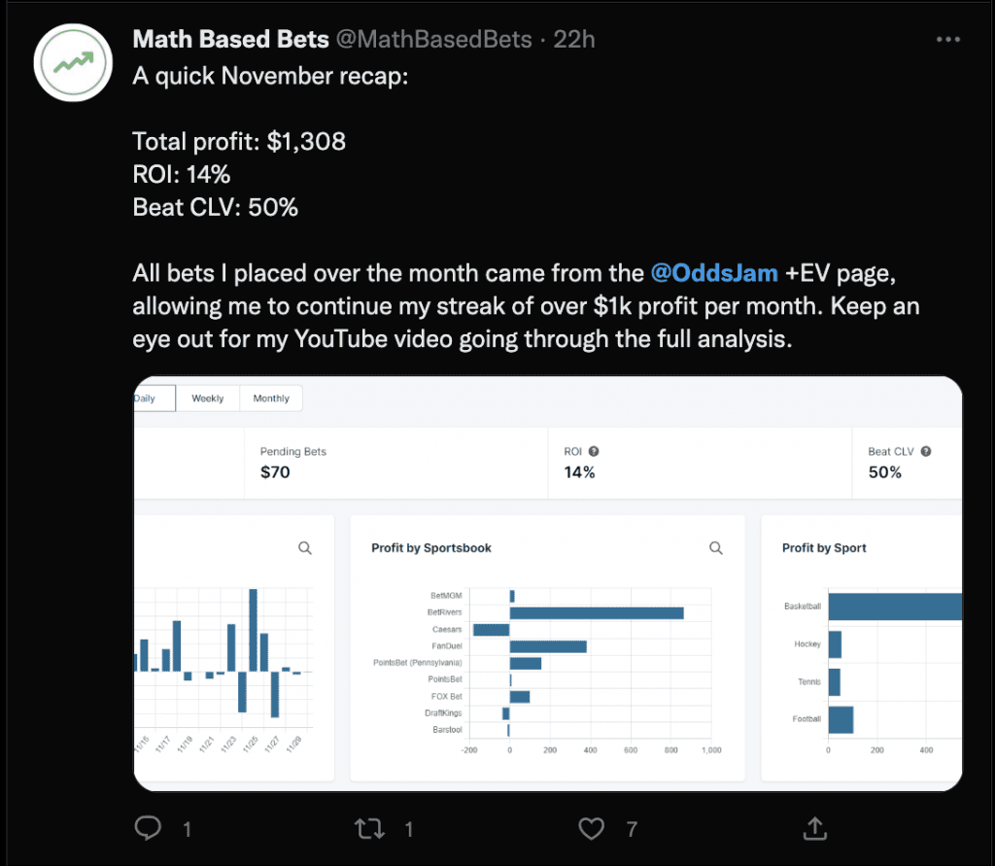
Task: Click the FanDuel profit bar
Action: pos(548,646)
